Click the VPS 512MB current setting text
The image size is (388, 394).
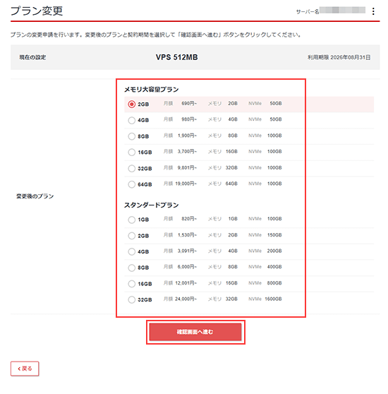(x=176, y=57)
